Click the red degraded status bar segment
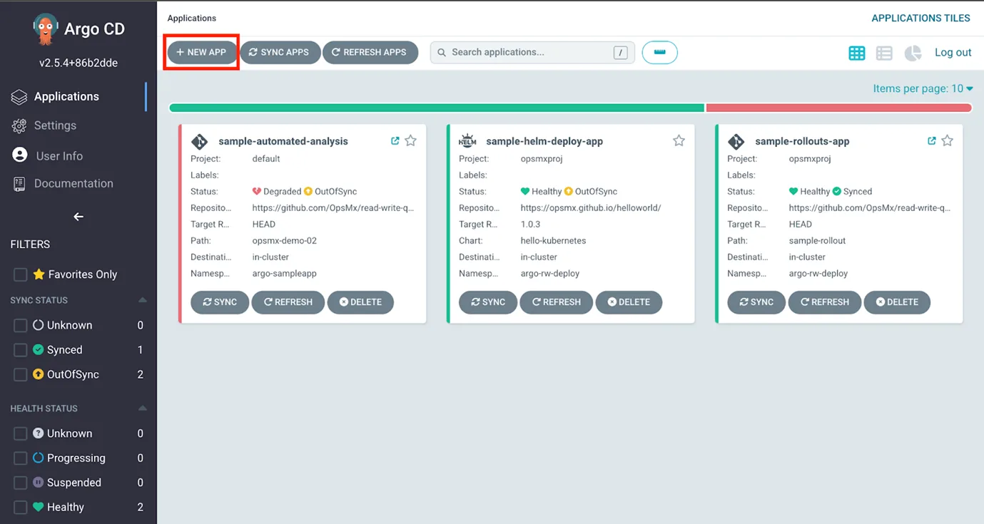The width and height of the screenshot is (984, 524). click(839, 108)
